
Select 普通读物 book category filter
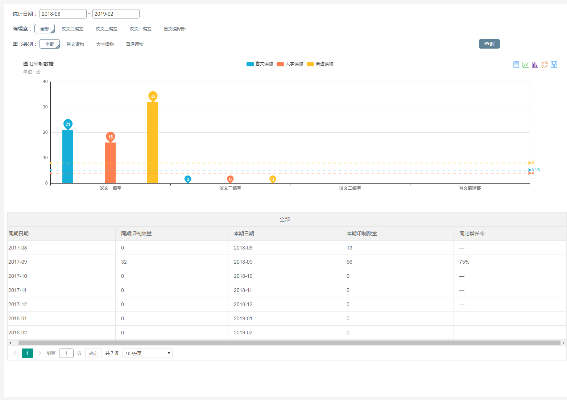(x=135, y=44)
